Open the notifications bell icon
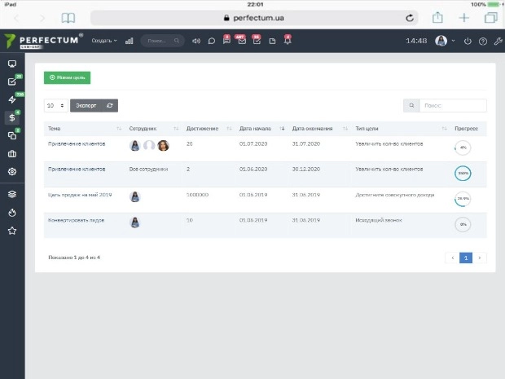The image size is (505, 379). (288, 40)
